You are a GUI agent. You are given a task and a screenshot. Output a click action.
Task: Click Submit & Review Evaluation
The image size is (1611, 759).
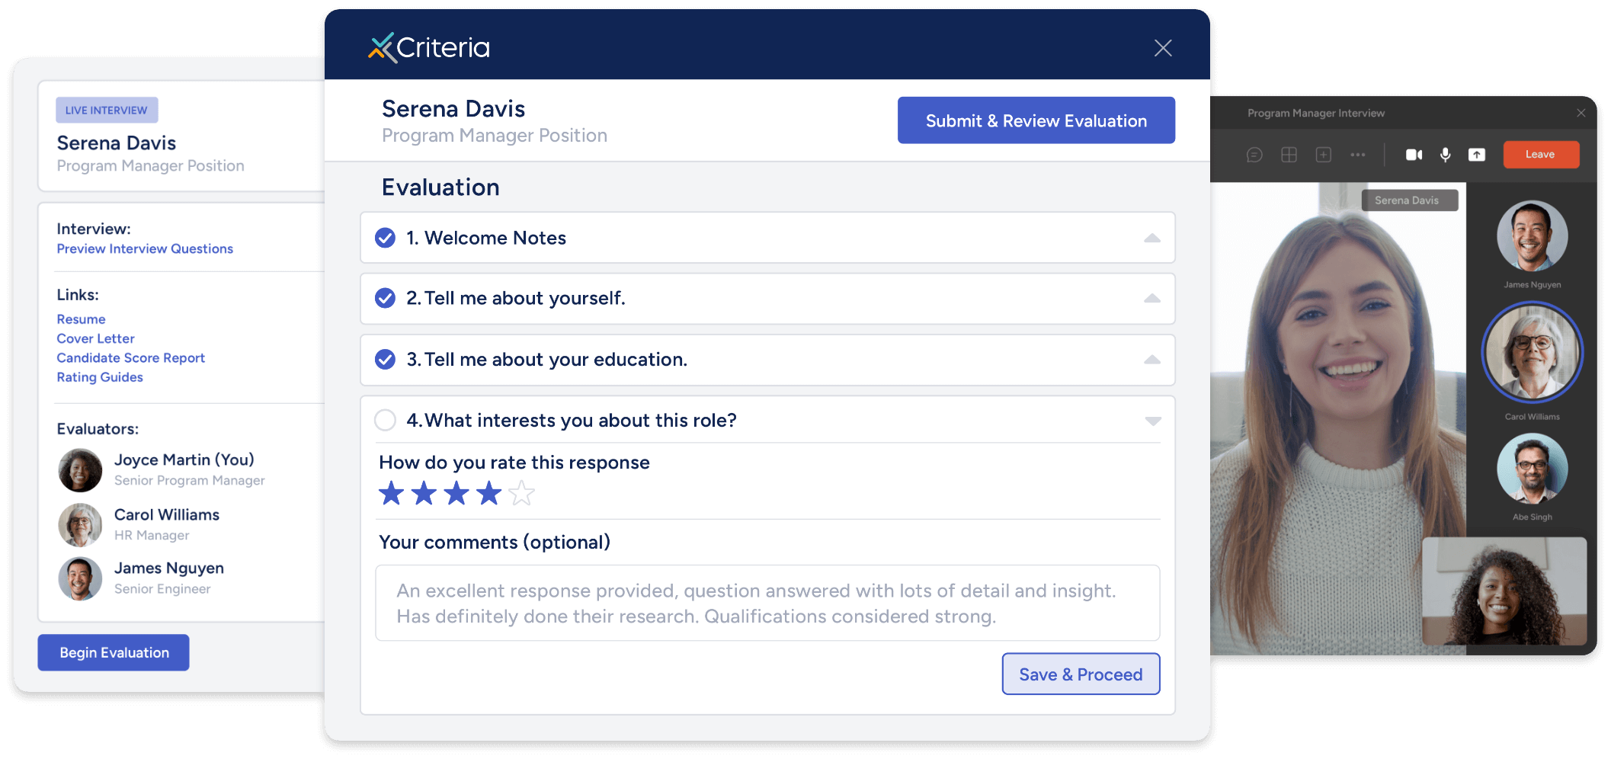click(x=1036, y=120)
